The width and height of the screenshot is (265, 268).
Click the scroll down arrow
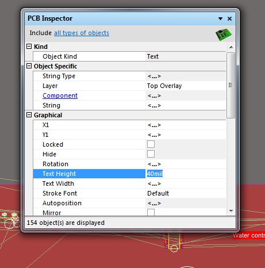pos(231,211)
